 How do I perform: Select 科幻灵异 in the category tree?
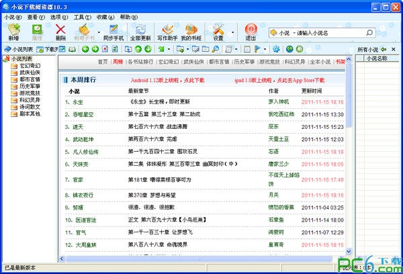[30, 100]
